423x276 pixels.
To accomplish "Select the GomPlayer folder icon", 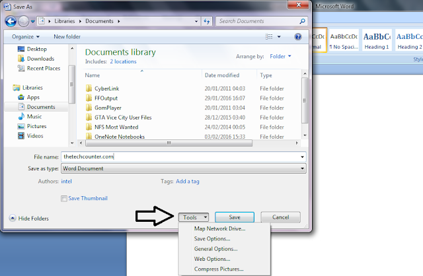I will pos(89,108).
